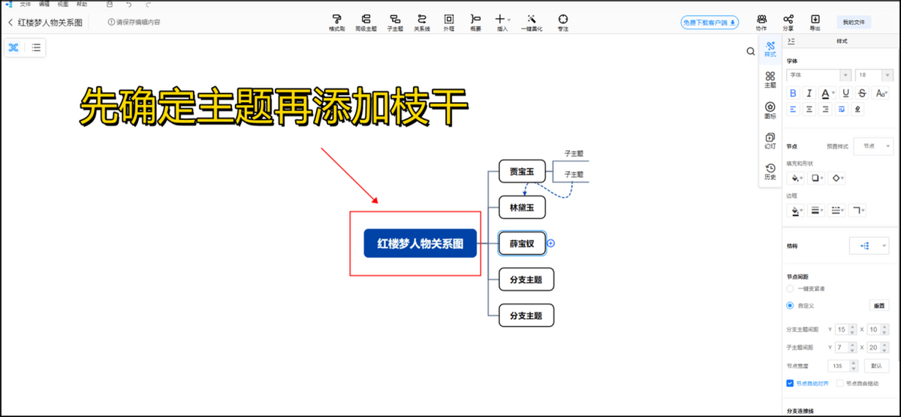Add a 外框 boundary frame
The image size is (901, 417).
448,22
